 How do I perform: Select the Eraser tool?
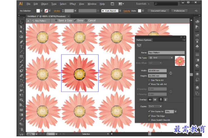pos(21,75)
